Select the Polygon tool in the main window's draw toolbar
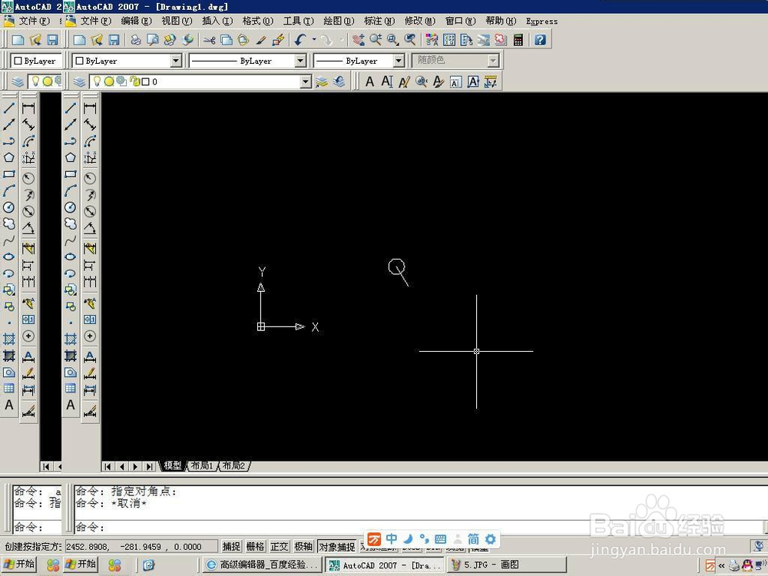 [x=71, y=157]
